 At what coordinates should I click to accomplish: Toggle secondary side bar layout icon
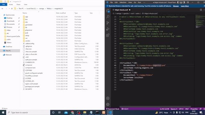184,2
